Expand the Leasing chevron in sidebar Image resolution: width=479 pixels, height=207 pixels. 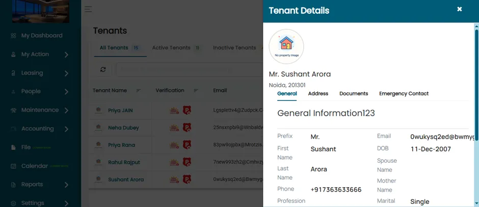pos(66,73)
